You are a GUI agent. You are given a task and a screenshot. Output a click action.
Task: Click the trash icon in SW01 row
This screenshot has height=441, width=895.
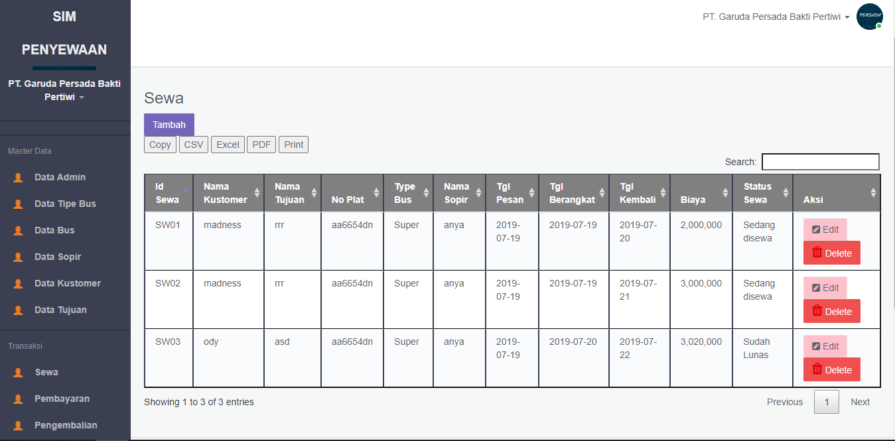point(817,253)
